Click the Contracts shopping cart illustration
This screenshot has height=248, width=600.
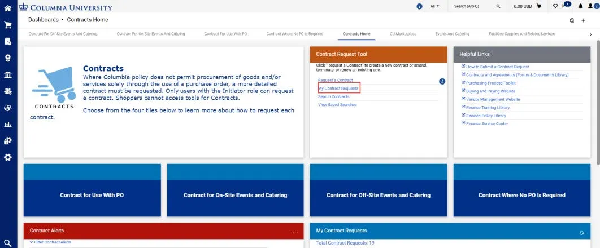54,87
